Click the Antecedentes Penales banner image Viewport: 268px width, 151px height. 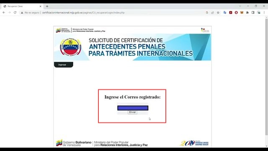tap(132, 47)
